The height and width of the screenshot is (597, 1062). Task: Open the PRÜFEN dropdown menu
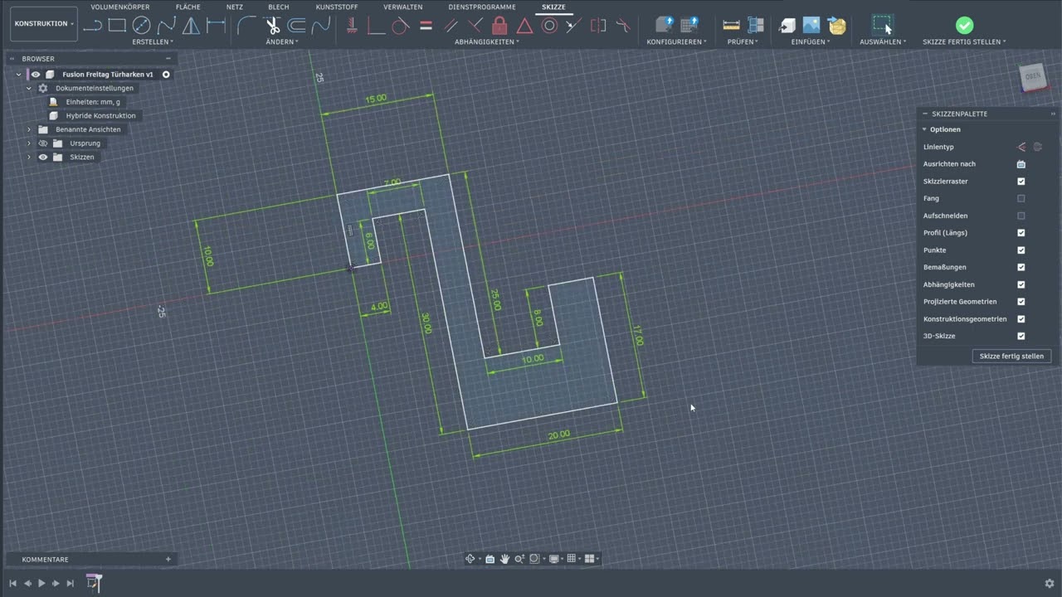743,41
